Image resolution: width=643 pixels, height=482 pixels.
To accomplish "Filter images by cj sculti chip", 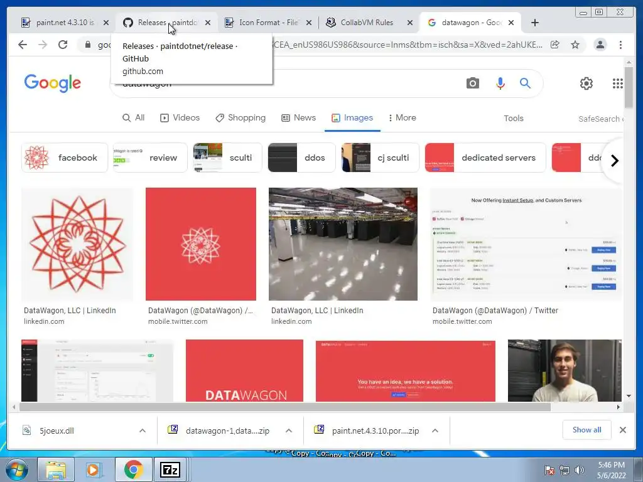I will pyautogui.click(x=380, y=158).
